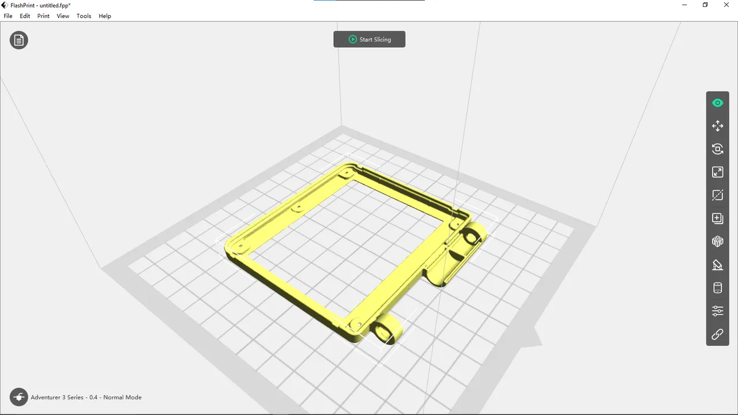
Task: Open the Supports tool
Action: tap(717, 265)
